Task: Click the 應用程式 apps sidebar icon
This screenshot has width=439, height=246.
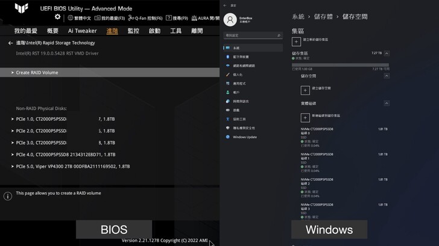Action: (x=227, y=84)
